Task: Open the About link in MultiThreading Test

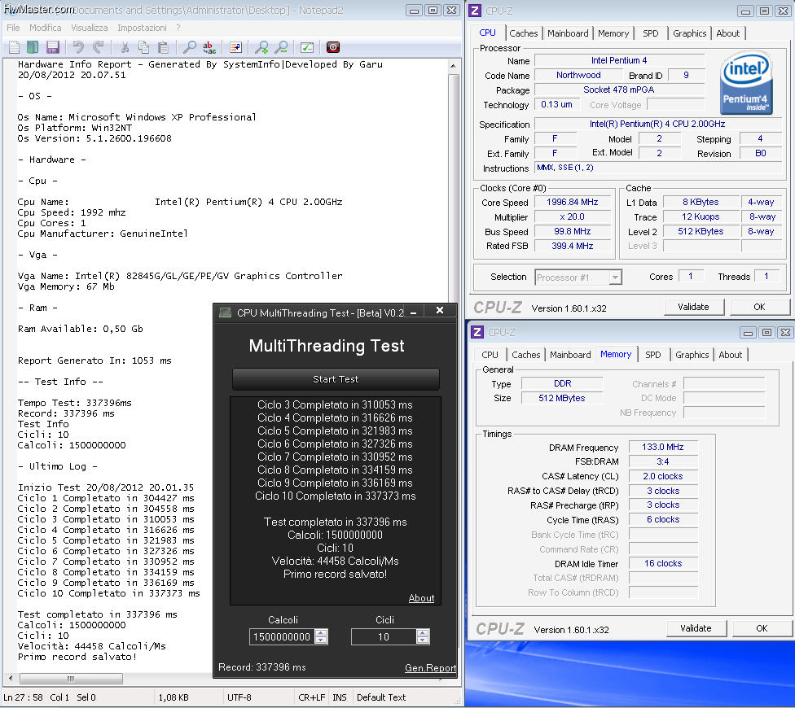Action: tap(421, 598)
